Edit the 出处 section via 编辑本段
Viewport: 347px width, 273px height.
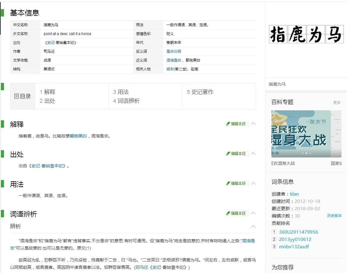tap(238, 154)
